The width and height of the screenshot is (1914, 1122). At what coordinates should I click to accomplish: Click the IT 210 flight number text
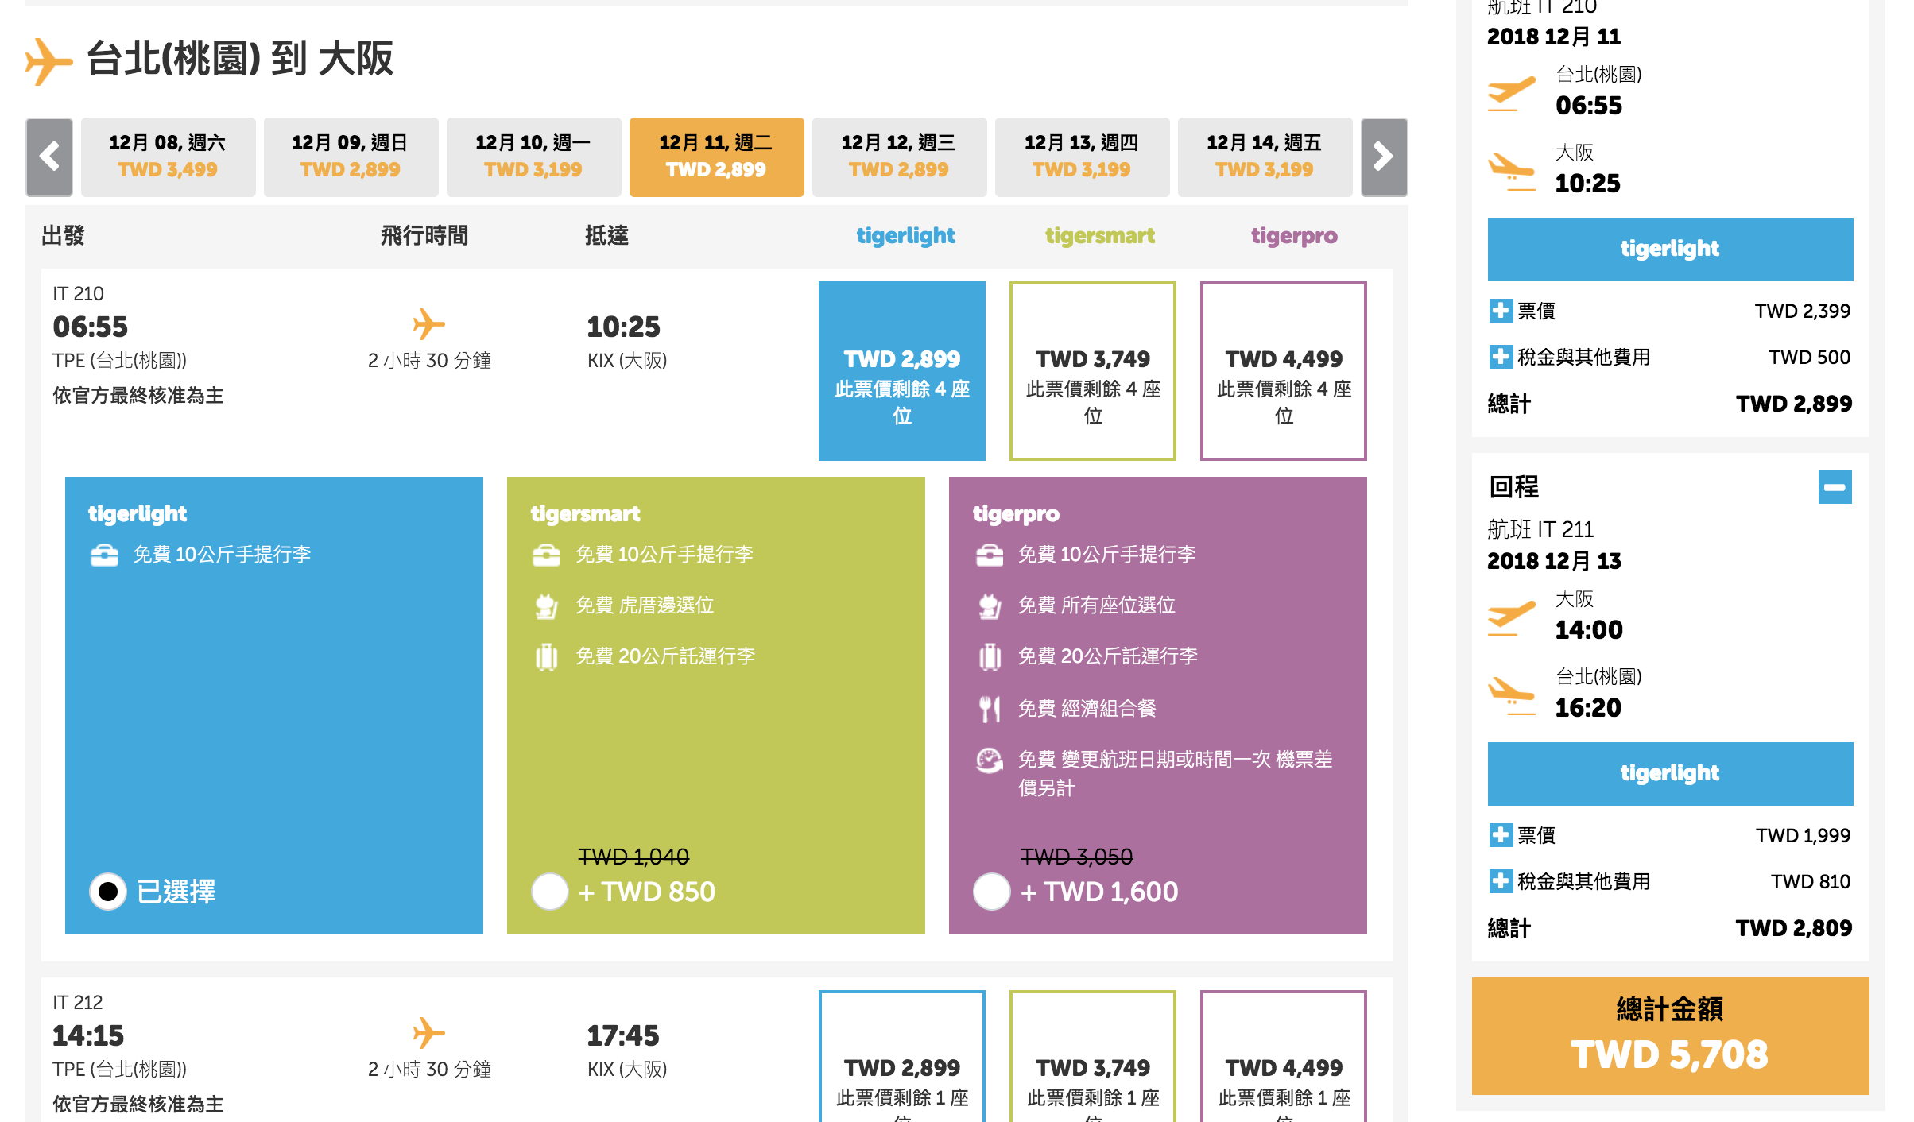click(x=78, y=294)
